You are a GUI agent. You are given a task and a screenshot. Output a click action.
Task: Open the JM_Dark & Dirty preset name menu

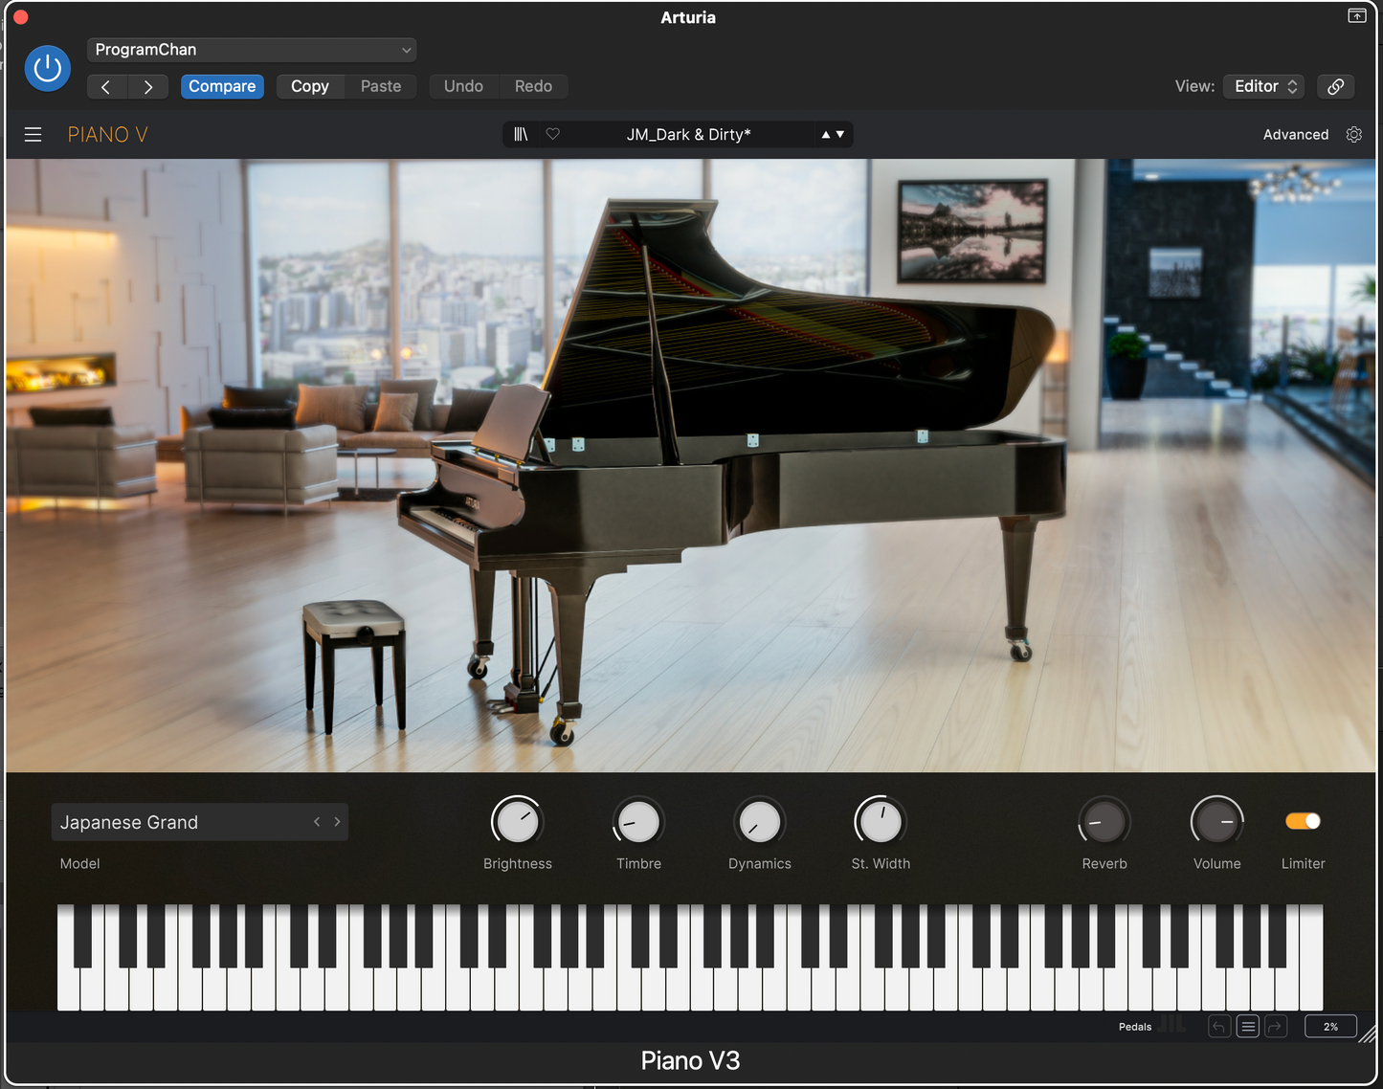(688, 135)
